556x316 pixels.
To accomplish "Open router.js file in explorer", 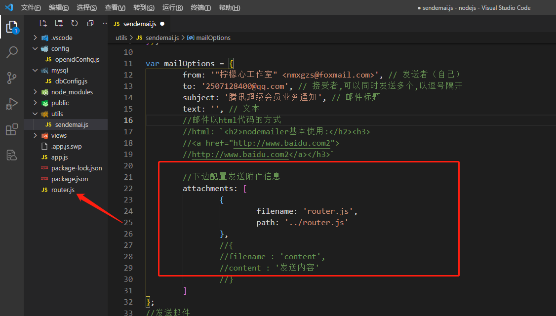I will [x=63, y=190].
